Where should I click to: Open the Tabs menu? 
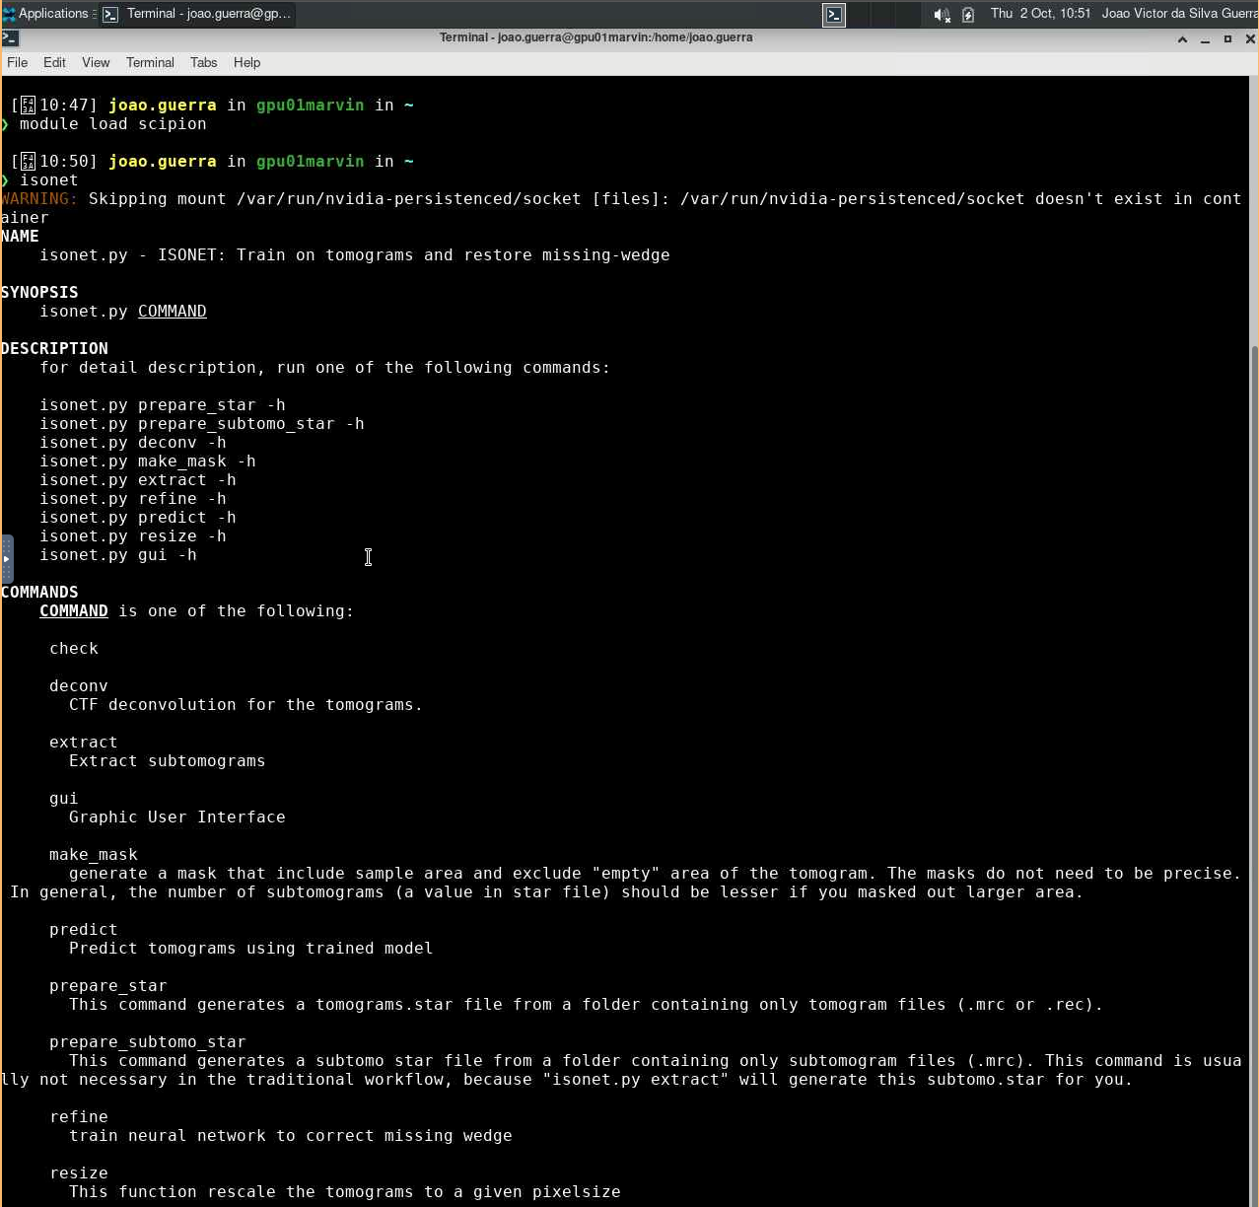pyautogui.click(x=203, y=62)
